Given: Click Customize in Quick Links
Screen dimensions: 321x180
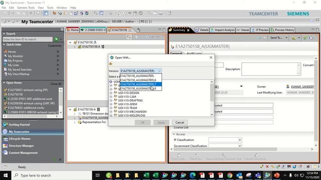Looking at the screenshot, I should (55, 45).
